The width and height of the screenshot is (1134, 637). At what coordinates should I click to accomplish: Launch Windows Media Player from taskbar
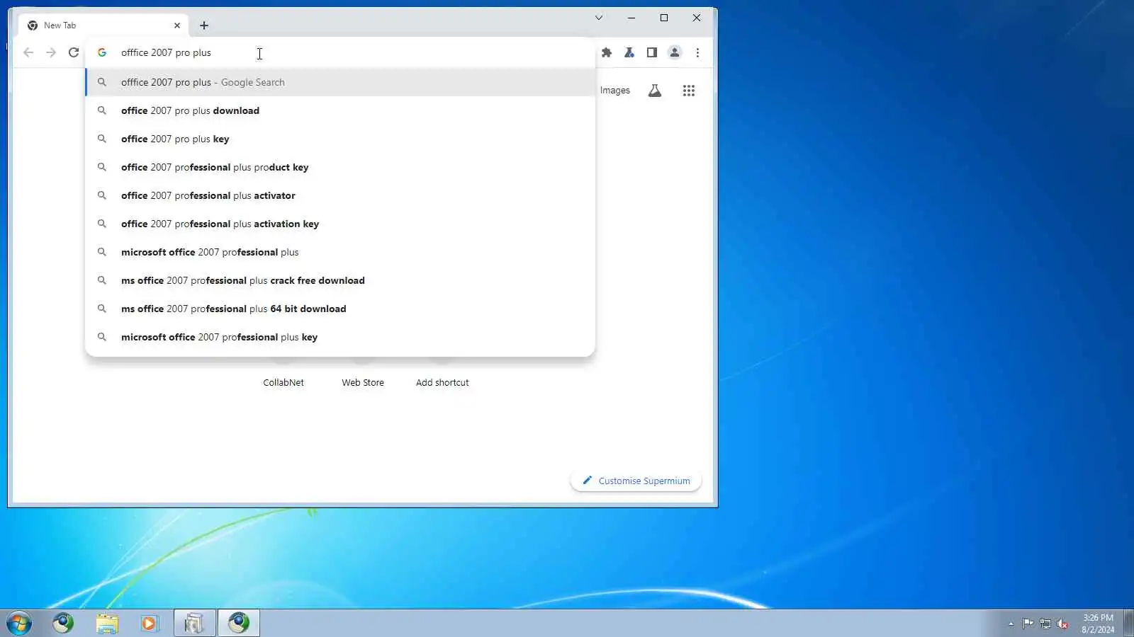[150, 623]
